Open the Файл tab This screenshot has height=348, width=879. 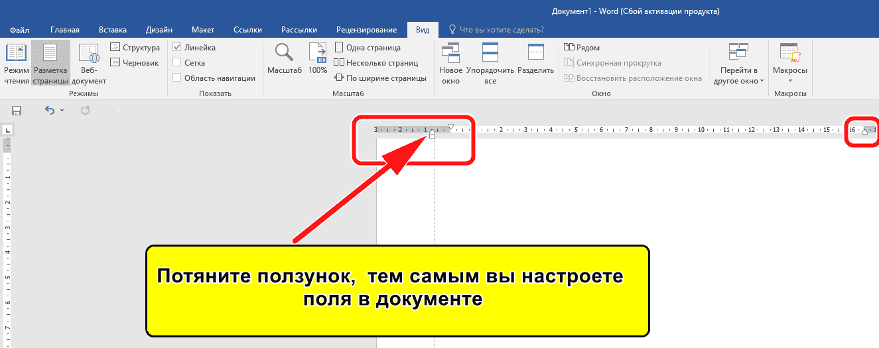point(20,30)
